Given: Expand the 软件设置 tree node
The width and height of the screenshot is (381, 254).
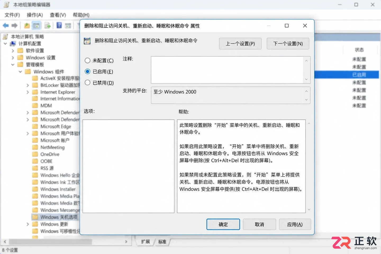Looking at the screenshot, I should coord(13,51).
